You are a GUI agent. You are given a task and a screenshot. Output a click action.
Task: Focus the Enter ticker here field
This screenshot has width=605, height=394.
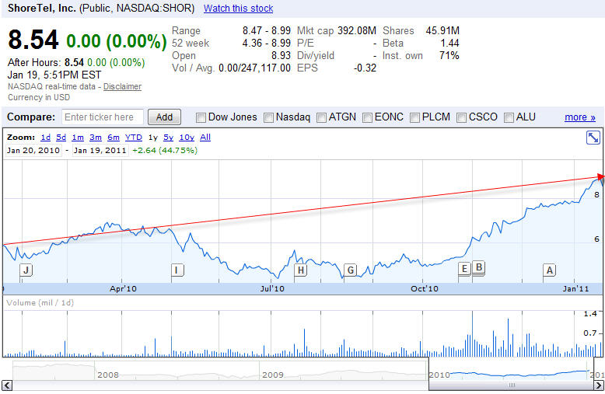point(103,117)
